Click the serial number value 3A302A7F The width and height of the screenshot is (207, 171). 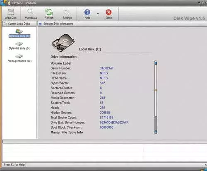(x=107, y=68)
